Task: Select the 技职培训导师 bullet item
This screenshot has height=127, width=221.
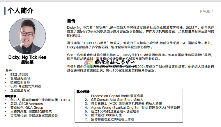Action: (20, 82)
